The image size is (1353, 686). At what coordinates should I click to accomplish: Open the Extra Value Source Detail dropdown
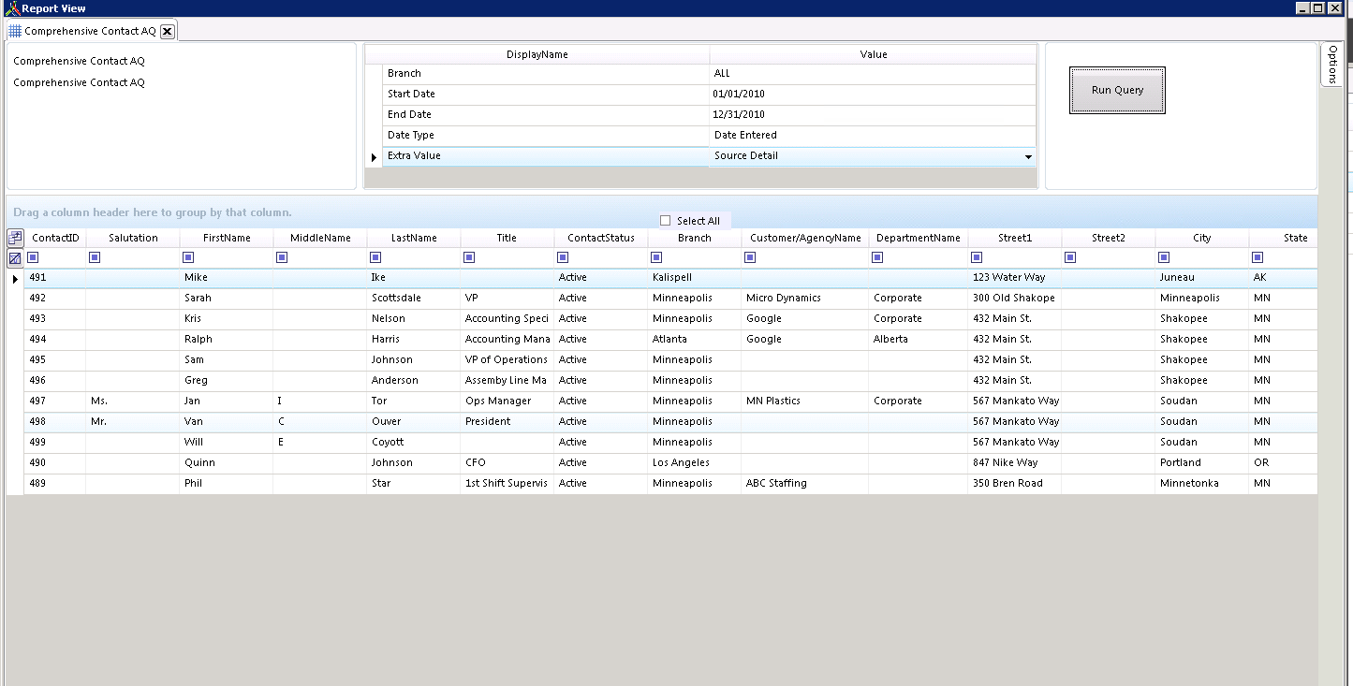pos(1029,156)
